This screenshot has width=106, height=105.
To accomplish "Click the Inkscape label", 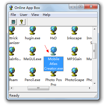I will [74, 38].
